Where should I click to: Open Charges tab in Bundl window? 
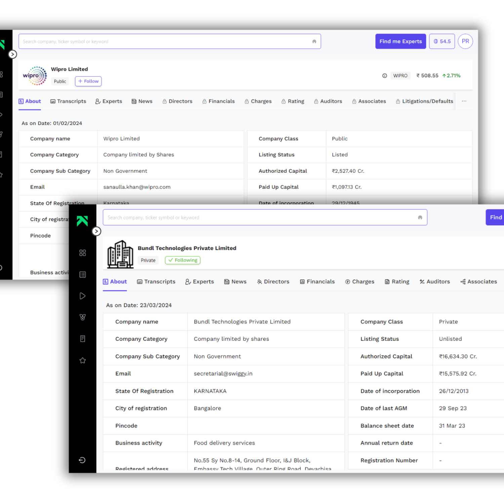[x=360, y=282]
